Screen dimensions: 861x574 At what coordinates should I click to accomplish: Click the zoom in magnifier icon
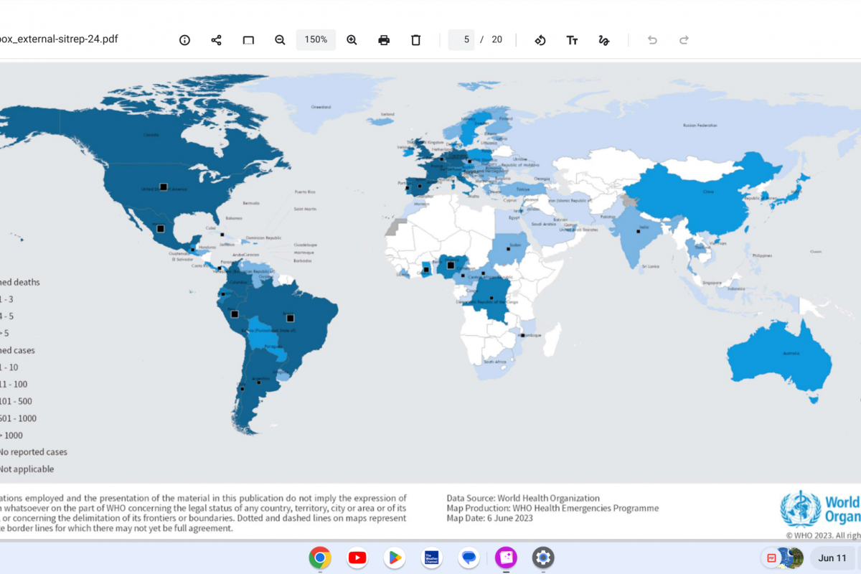click(352, 40)
